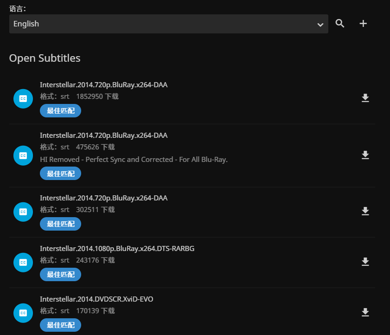Image resolution: width=390 pixels, height=335 pixels.
Task: Select the first 720p BluRay x264-DAA title
Action: (103, 85)
